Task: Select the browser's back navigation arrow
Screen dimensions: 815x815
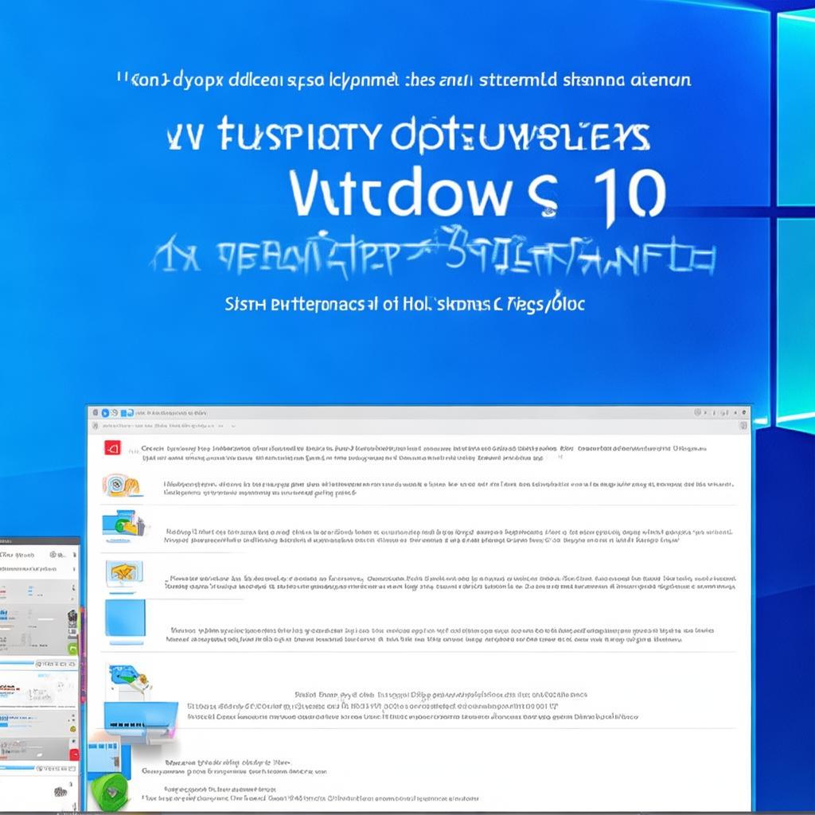Action: [x=105, y=413]
